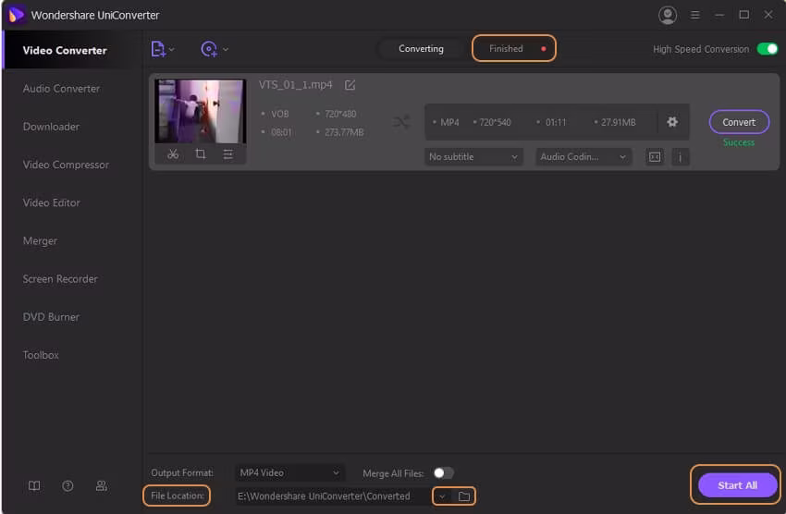Click the Load DVD disc icon
This screenshot has height=514, width=786.
tap(209, 49)
